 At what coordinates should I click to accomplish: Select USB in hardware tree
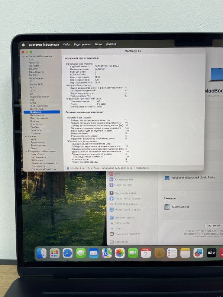coord(32,100)
